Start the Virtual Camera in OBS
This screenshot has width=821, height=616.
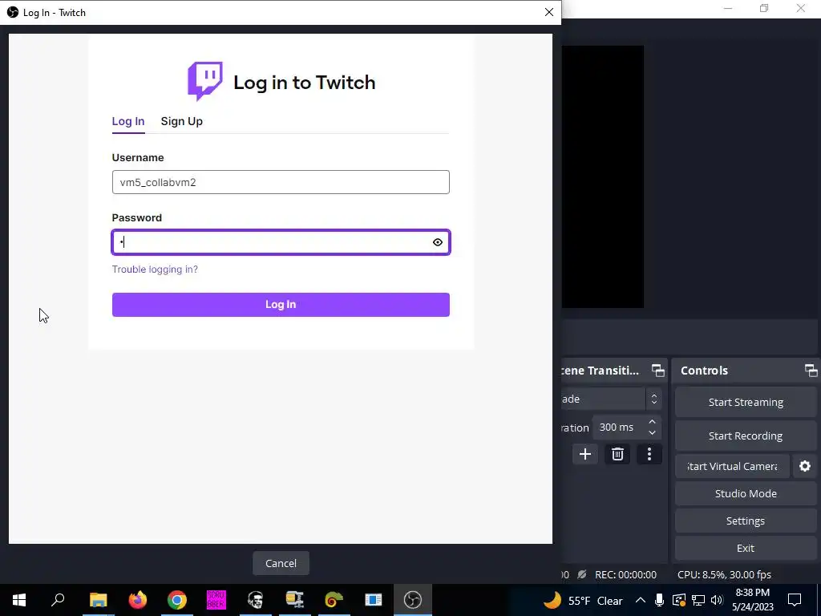732,466
